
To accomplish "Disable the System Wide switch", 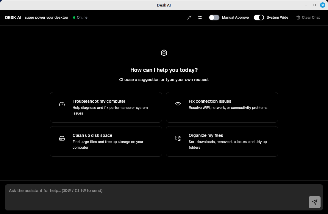I will click(259, 18).
